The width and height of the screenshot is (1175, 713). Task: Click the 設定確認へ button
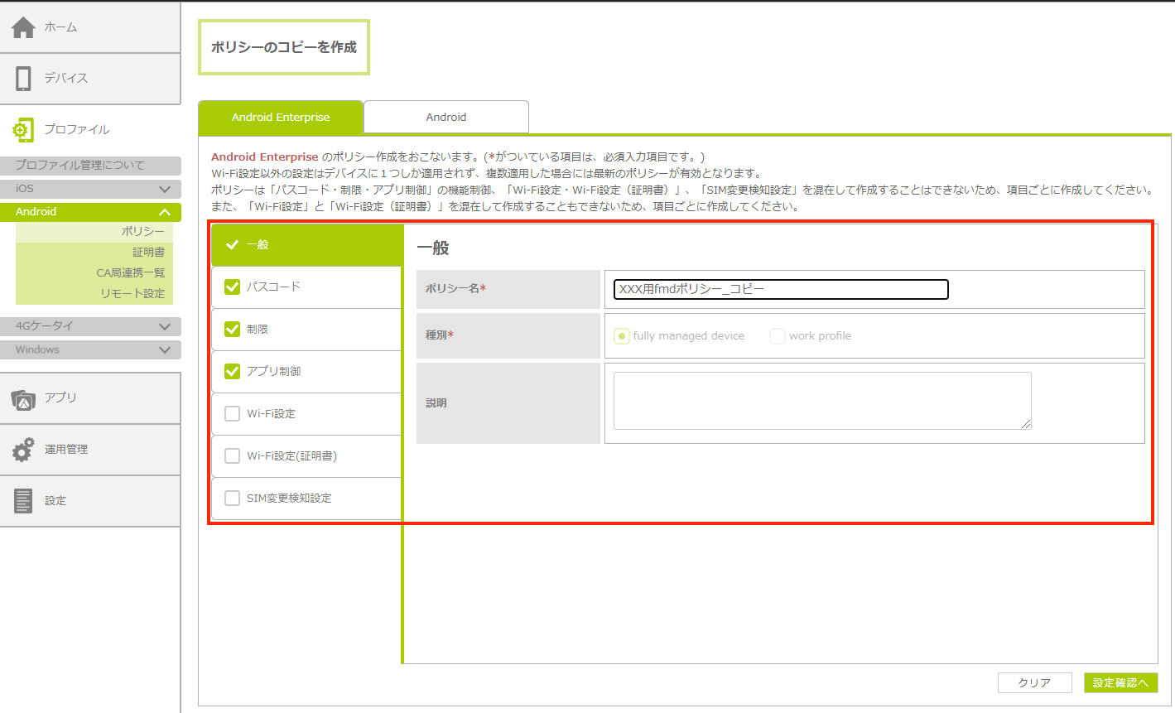[x=1120, y=683]
